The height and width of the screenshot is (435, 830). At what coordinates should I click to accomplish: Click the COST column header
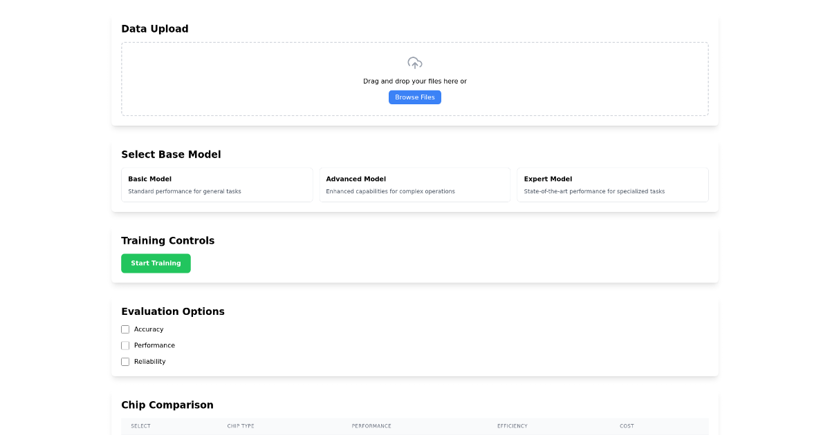[627, 426]
